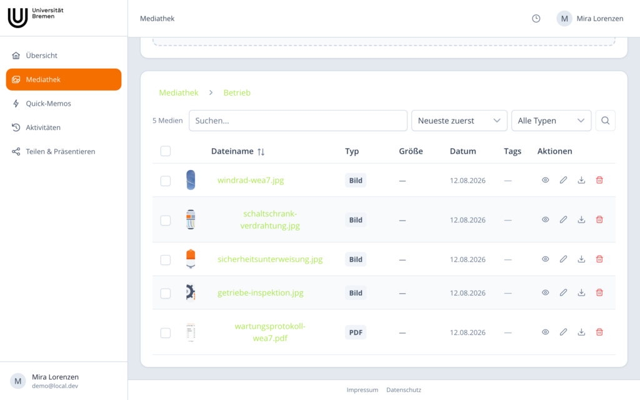The image size is (640, 400).
Task: Delete getriebe-inspektion.jpg with the trash icon
Action: pyautogui.click(x=599, y=292)
